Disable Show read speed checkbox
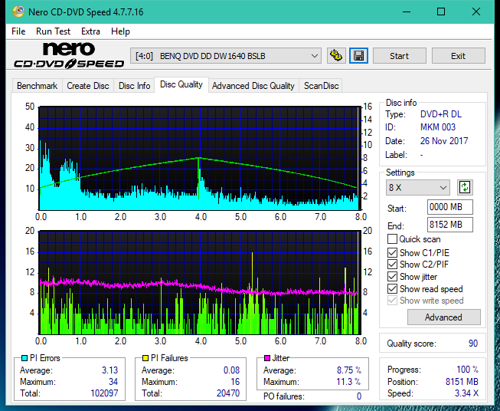Viewport: 500px width, 411px height. tap(392, 288)
